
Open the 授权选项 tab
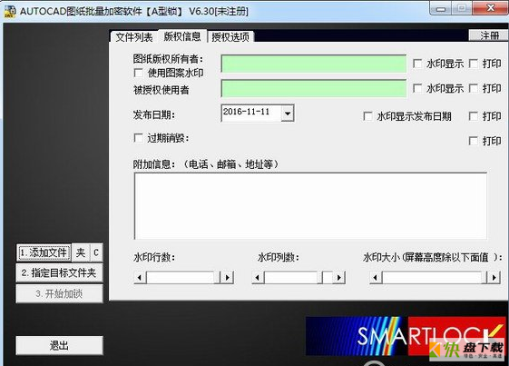click(230, 36)
